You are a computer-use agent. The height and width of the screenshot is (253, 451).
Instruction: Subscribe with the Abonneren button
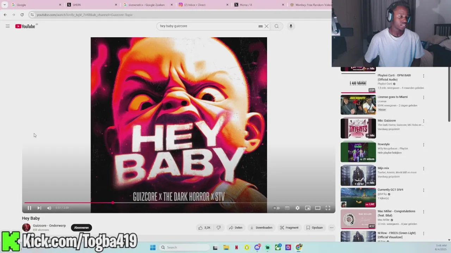(81, 228)
